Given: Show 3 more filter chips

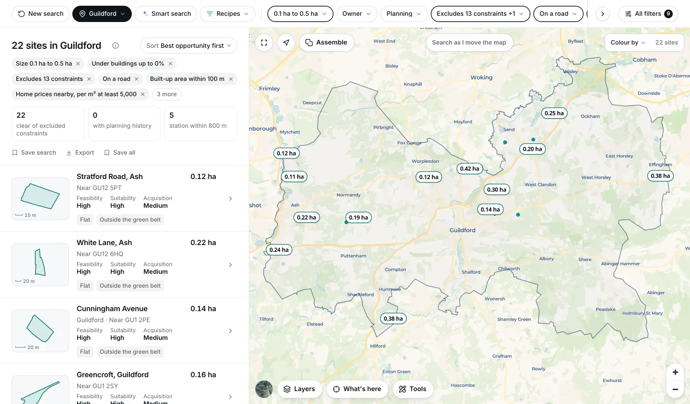Looking at the screenshot, I should pos(167,94).
